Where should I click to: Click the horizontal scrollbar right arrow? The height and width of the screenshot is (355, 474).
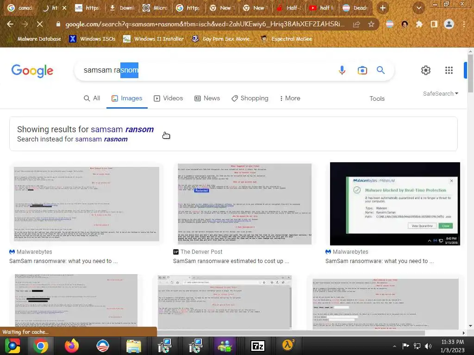pos(464,333)
